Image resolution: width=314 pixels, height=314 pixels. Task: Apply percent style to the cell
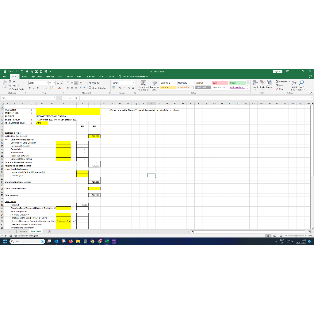click(120, 88)
